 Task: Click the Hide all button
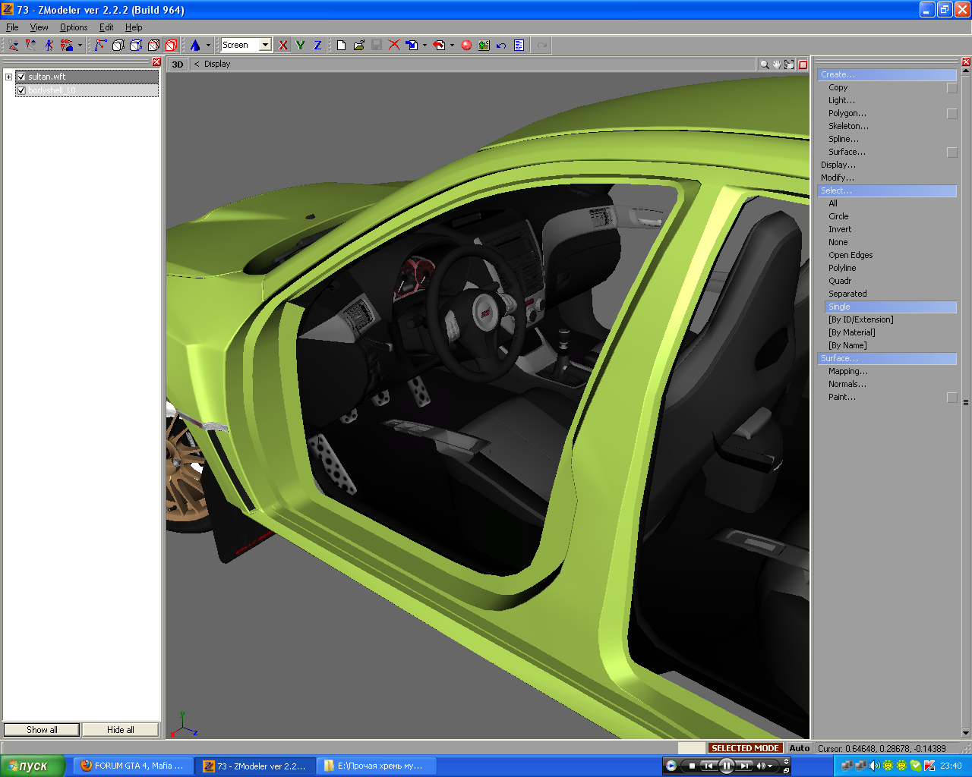click(x=121, y=730)
